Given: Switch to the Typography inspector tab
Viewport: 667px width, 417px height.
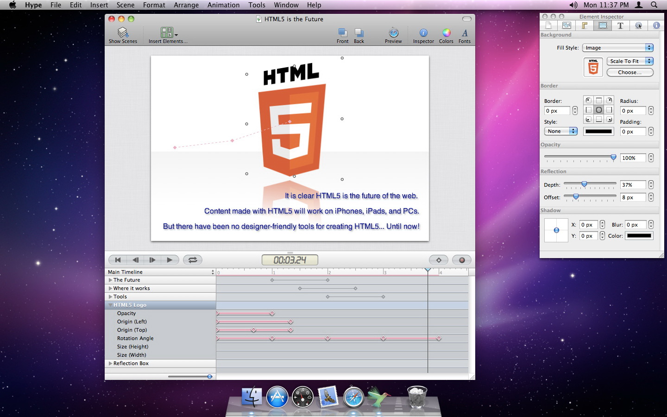Looking at the screenshot, I should coord(620,25).
